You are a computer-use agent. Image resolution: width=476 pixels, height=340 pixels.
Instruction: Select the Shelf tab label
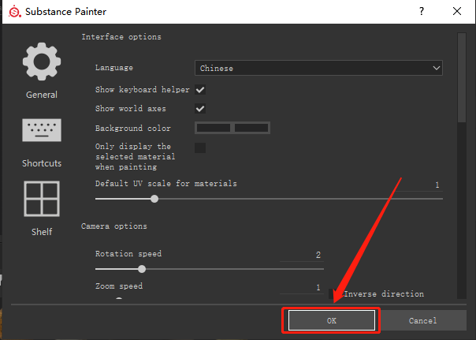click(x=42, y=232)
